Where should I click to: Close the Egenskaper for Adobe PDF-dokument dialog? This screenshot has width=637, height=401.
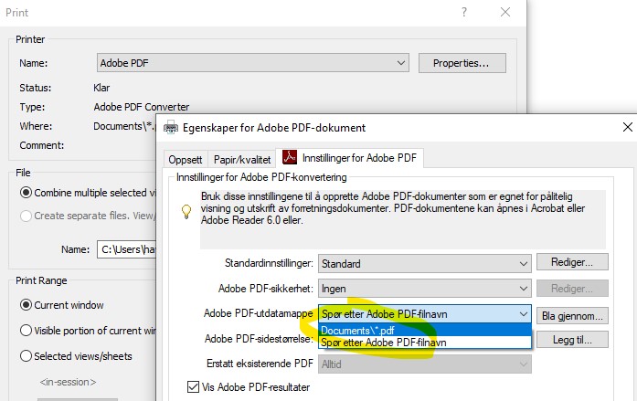627,127
